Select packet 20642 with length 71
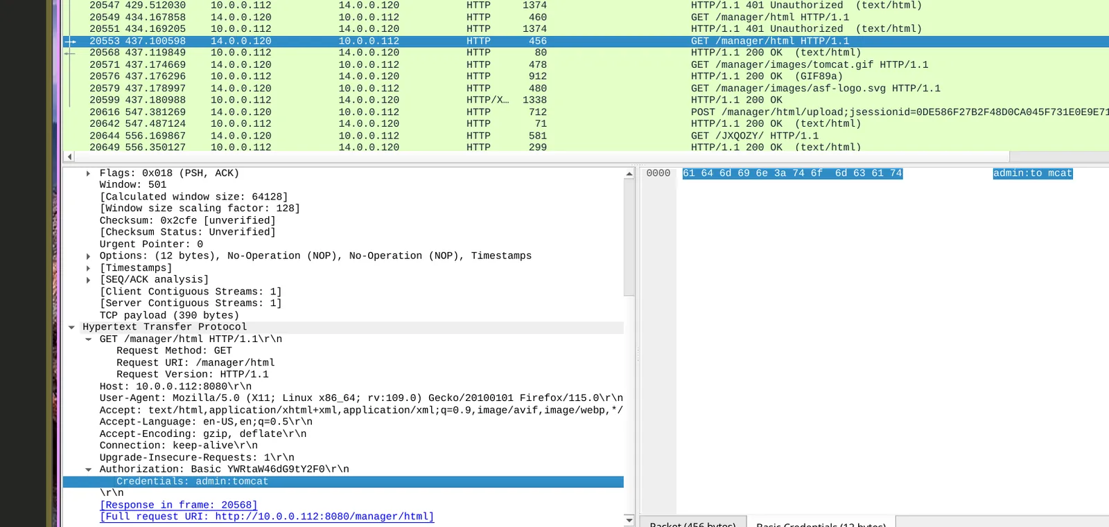Screen dimensions: 1109x527 (586, 124)
